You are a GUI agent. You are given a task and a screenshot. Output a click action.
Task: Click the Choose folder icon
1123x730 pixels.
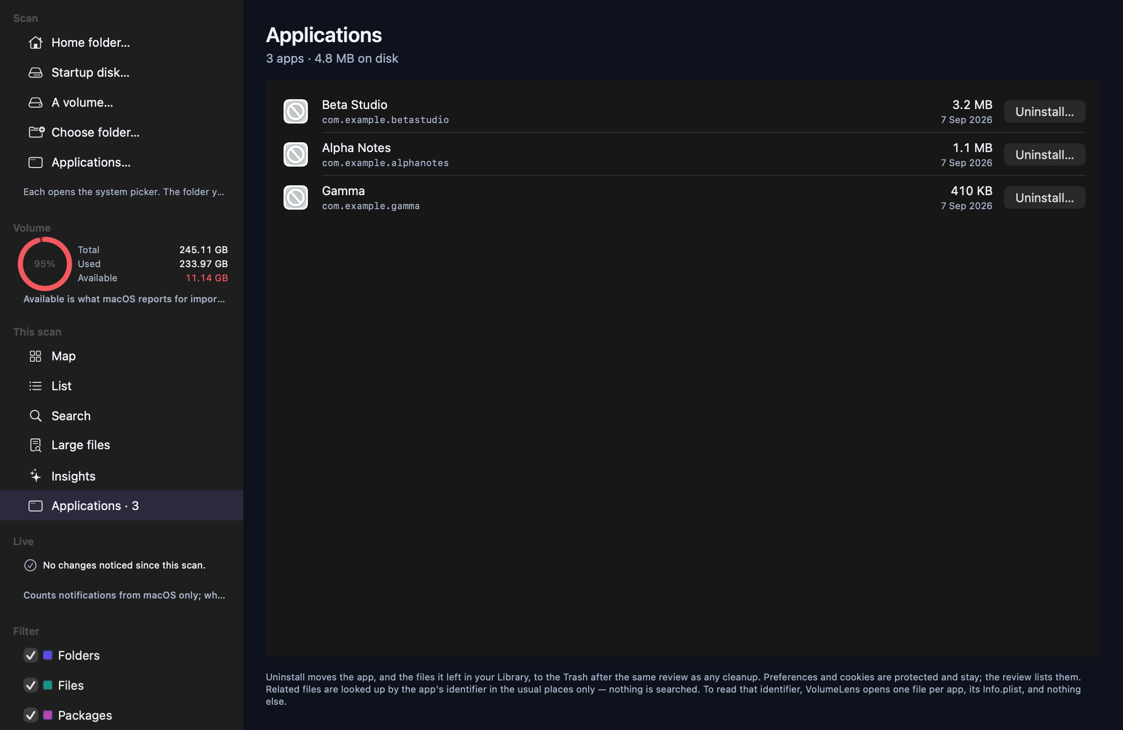tap(36, 132)
